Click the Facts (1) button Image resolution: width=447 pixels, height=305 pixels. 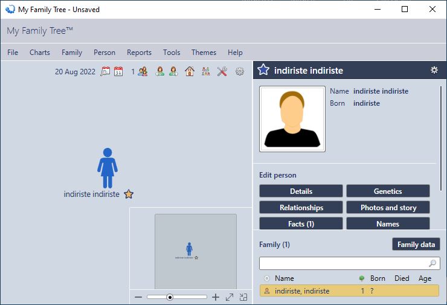[x=301, y=223]
